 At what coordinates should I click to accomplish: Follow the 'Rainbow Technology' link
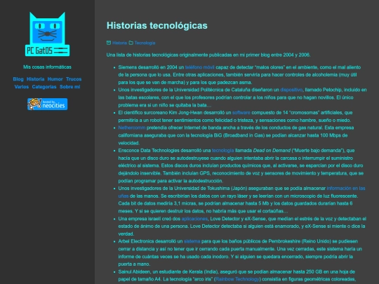(237, 279)
